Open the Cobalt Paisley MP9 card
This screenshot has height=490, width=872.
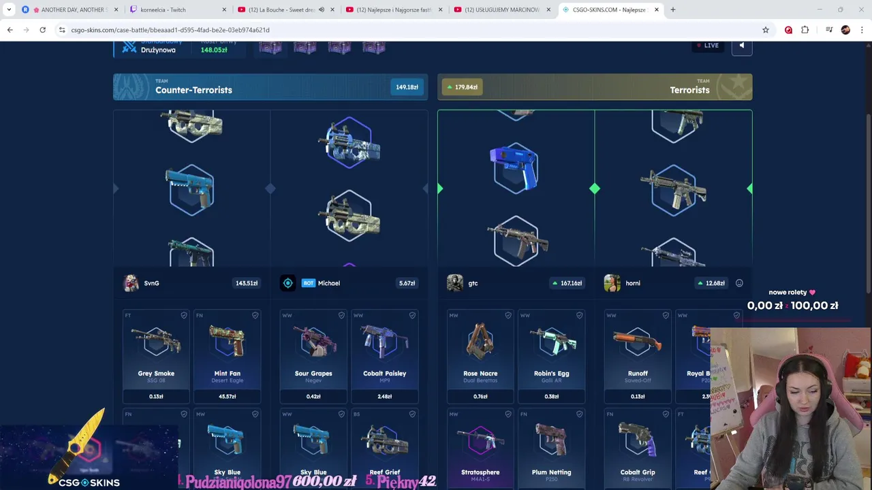(384, 357)
